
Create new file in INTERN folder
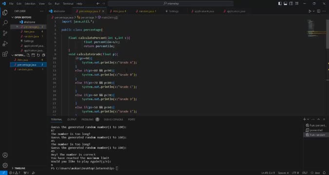pos(28,55)
